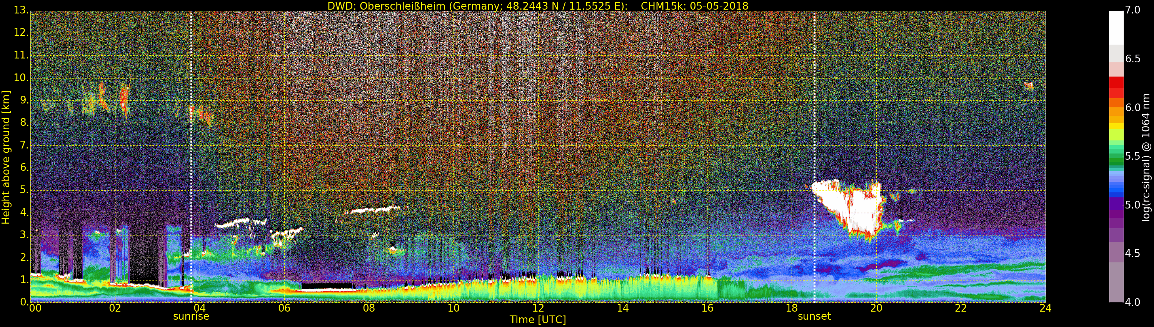Click the time axis tick label '14'

click(623, 308)
